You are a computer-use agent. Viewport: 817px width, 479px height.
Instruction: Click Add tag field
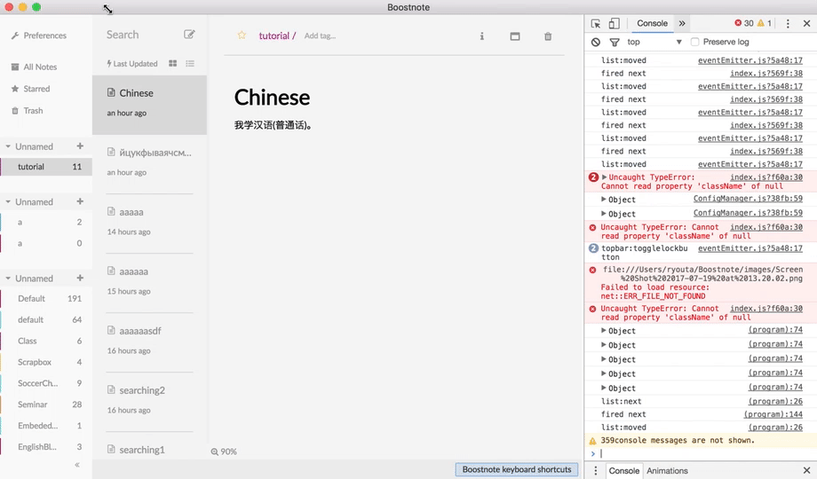click(x=320, y=35)
